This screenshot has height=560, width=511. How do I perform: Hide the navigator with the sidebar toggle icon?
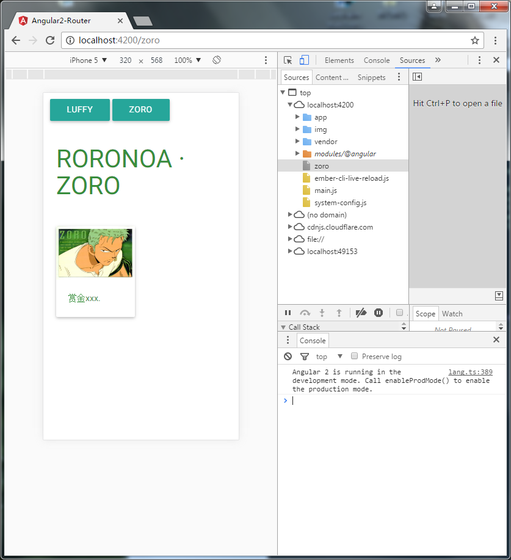point(417,77)
